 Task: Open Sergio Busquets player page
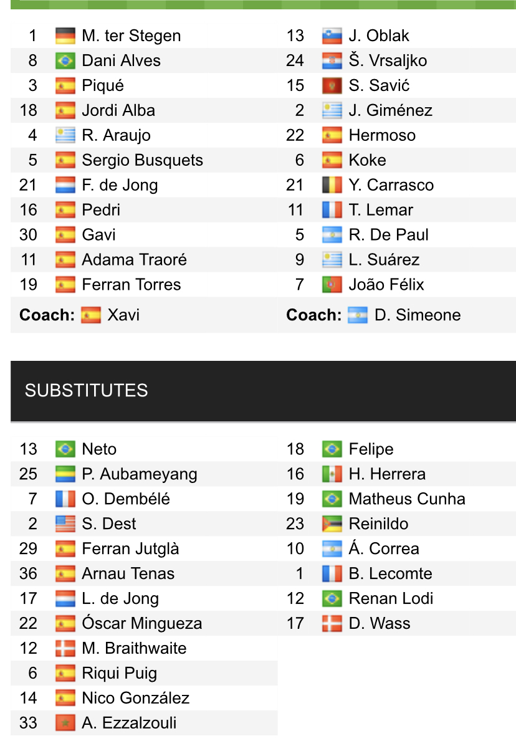(142, 160)
